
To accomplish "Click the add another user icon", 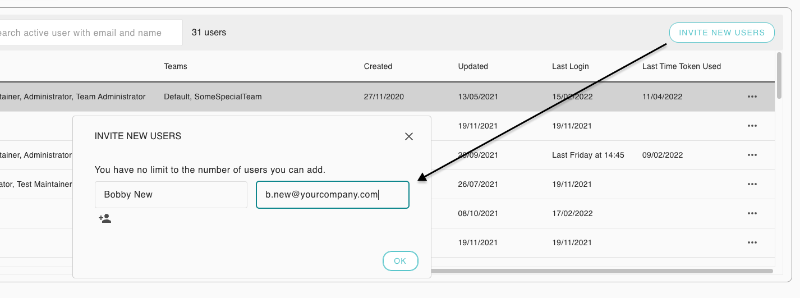I will (105, 218).
